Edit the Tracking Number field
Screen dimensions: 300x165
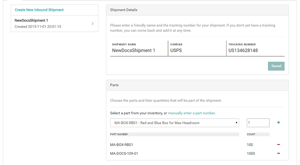[x=255, y=51]
